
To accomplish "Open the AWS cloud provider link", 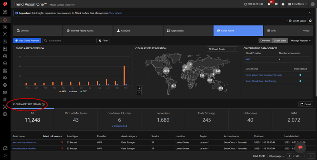I will [x=248, y=59].
